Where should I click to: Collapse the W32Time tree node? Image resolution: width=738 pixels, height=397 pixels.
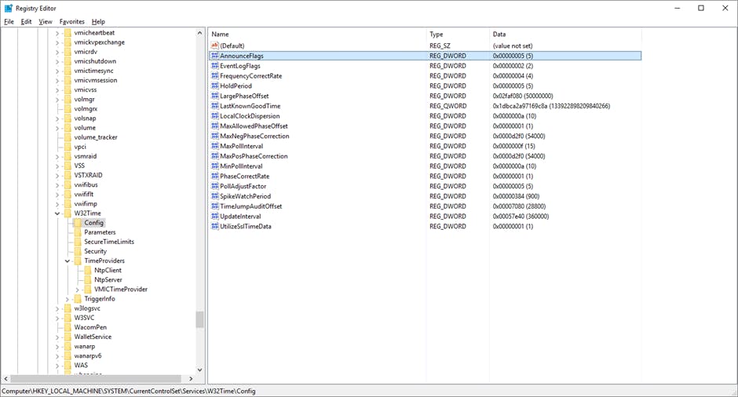(57, 213)
